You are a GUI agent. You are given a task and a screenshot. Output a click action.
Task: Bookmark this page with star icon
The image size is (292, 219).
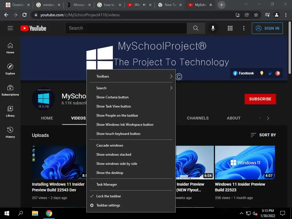pyautogui.click(x=256, y=15)
